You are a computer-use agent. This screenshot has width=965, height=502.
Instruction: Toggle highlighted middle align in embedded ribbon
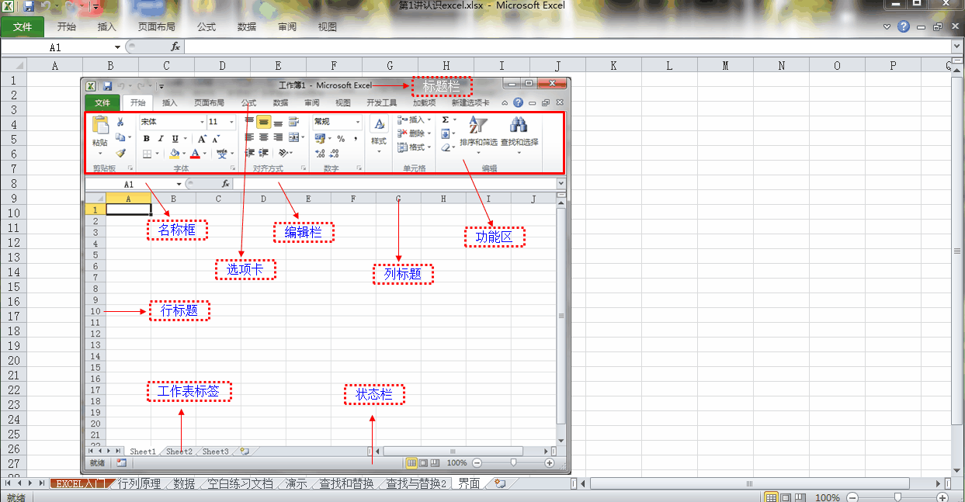(x=264, y=122)
